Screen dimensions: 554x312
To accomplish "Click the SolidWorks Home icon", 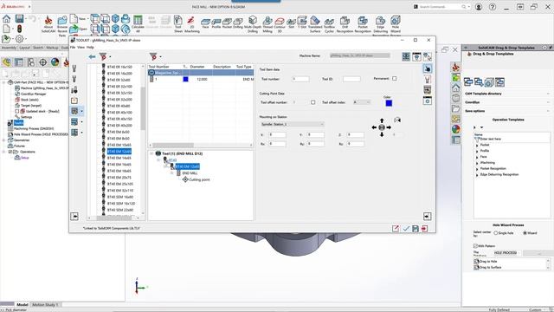I will point(6,19).
